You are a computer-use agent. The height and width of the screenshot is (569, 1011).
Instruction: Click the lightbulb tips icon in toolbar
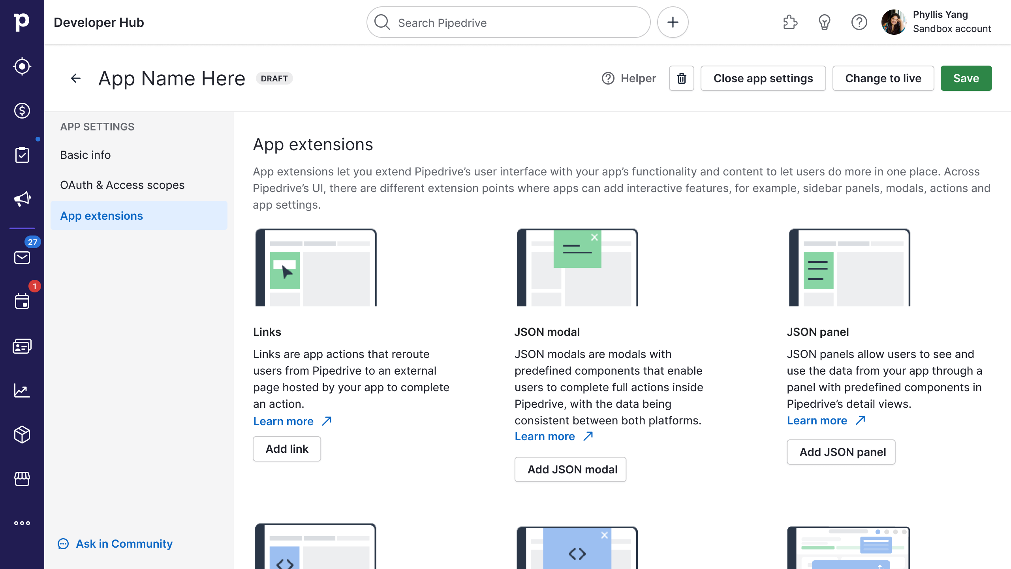(824, 22)
